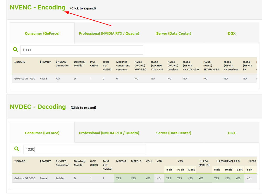Click '(Click to expand)' beside NVDEC heading
Viewport: 262px width, 194px height.
pyautogui.click(x=83, y=108)
